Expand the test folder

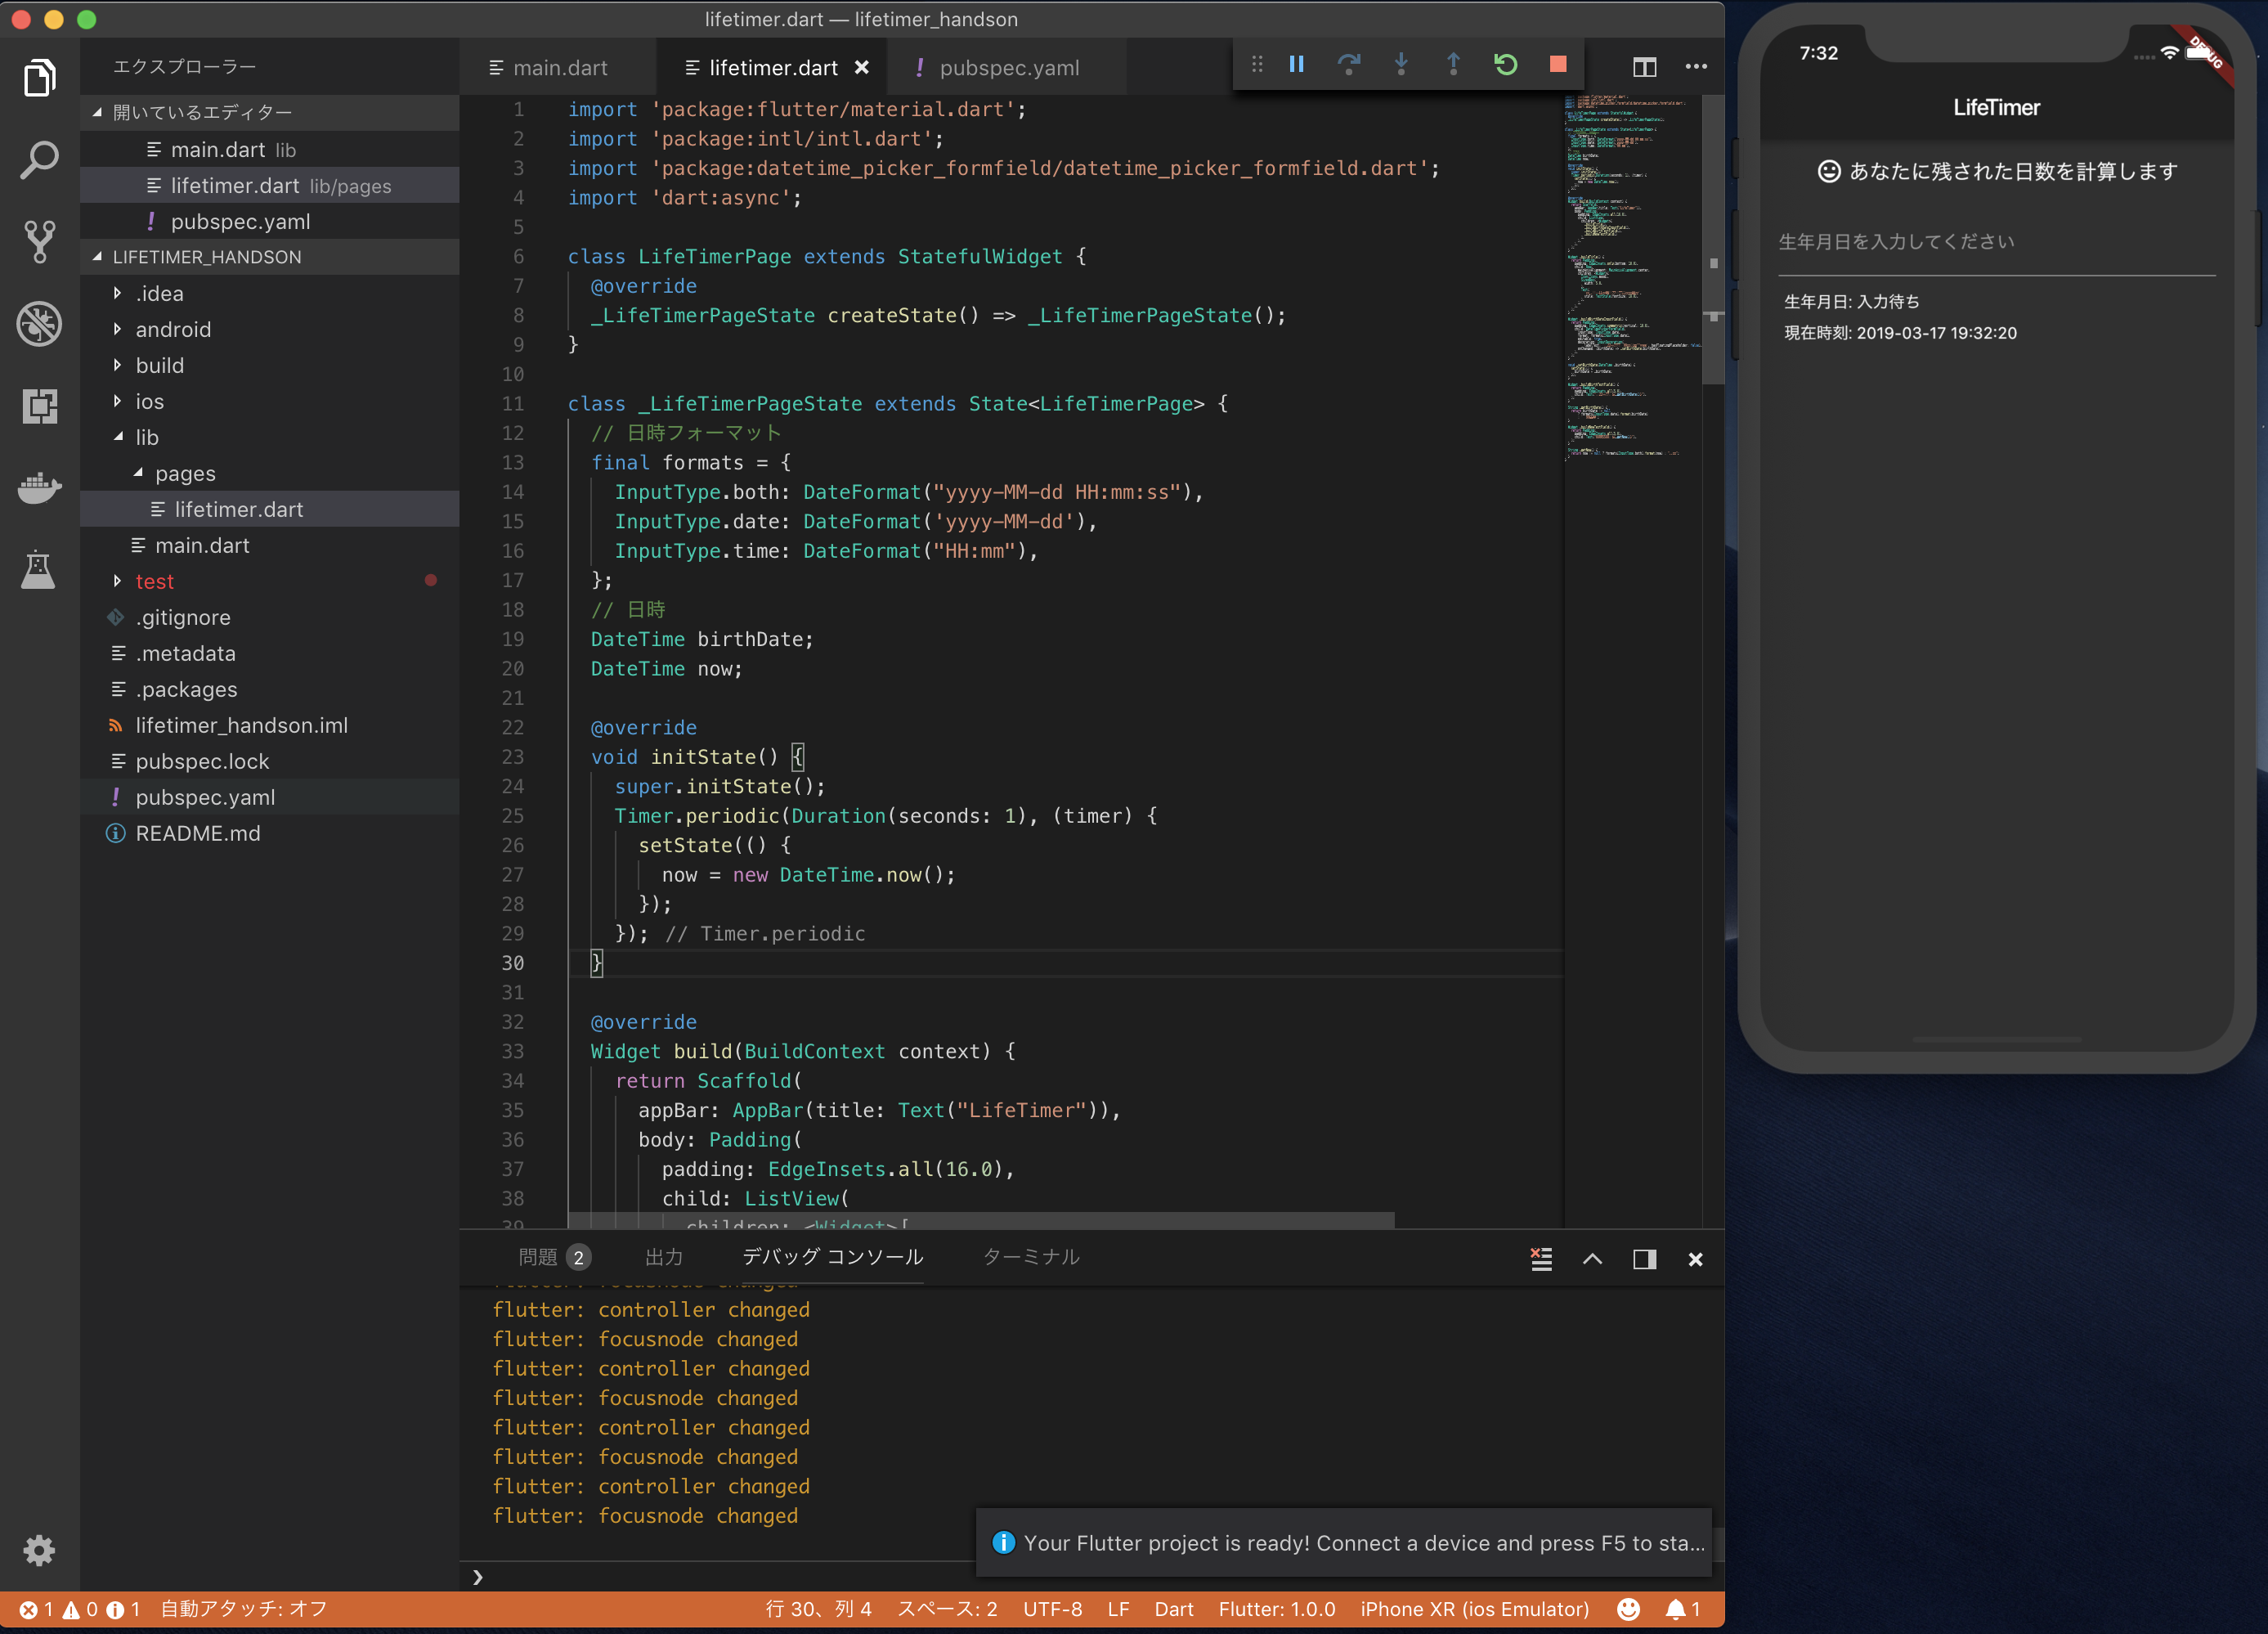coord(269,581)
